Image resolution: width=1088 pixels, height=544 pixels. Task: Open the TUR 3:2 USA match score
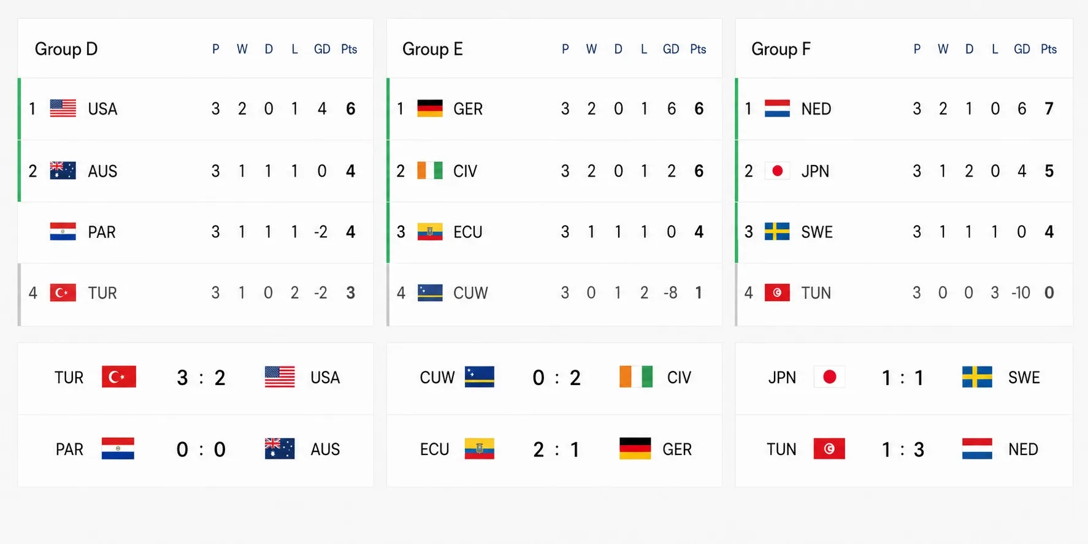[201, 378]
